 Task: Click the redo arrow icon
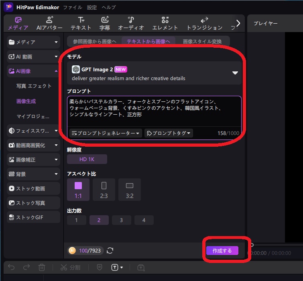(x=26, y=267)
